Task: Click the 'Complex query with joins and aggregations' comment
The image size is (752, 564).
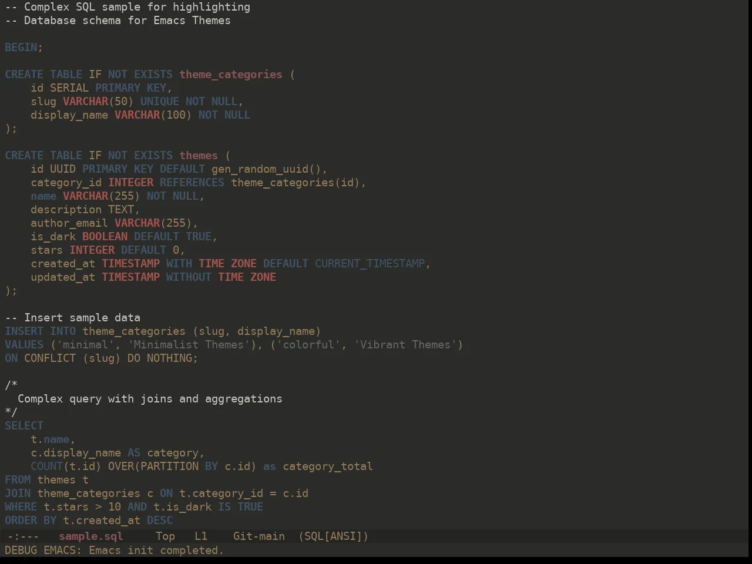Action: (150, 399)
